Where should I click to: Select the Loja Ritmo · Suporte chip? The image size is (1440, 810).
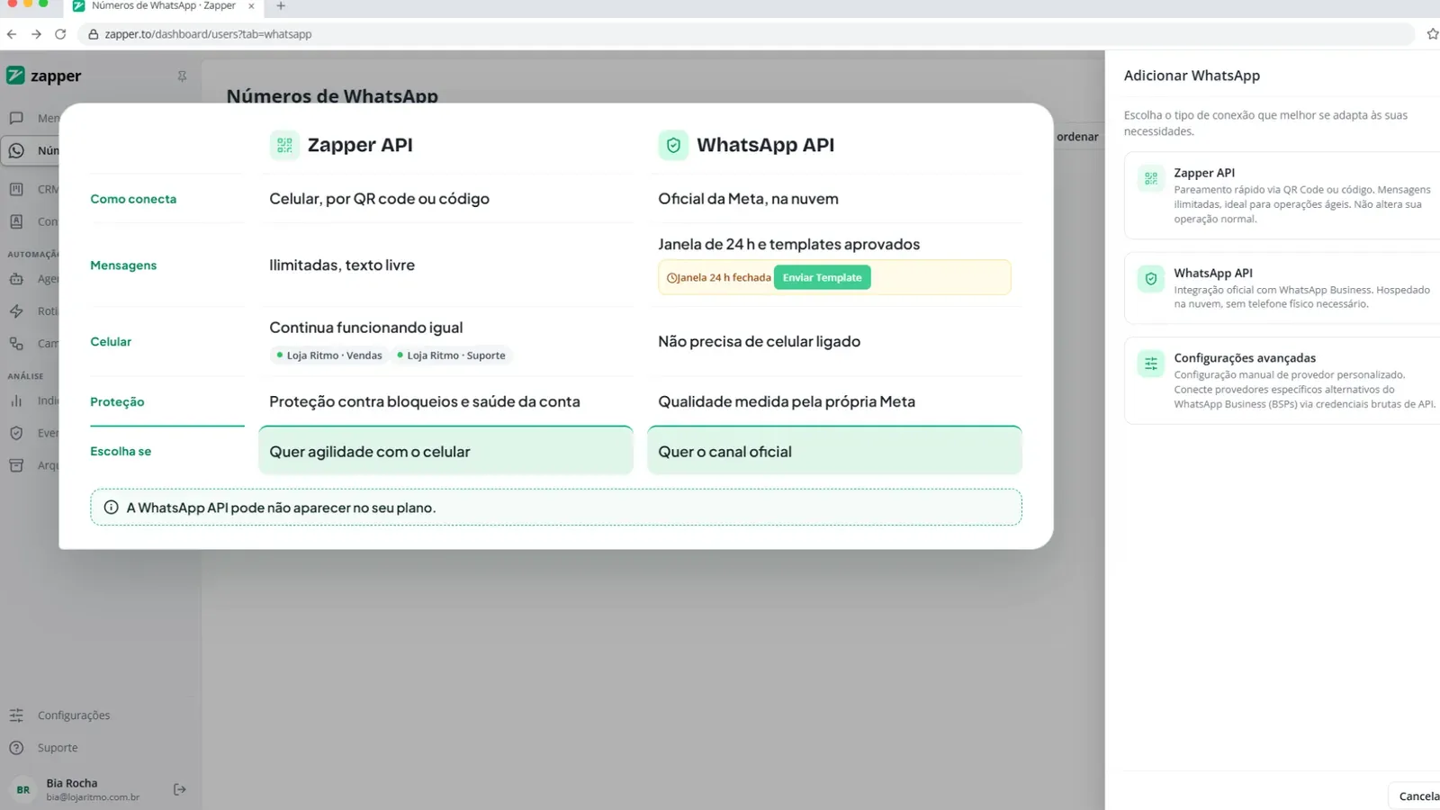(451, 355)
